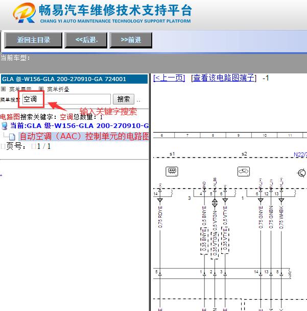
Task: Click the rear window defroster symbol under s1
Action: coord(172,171)
